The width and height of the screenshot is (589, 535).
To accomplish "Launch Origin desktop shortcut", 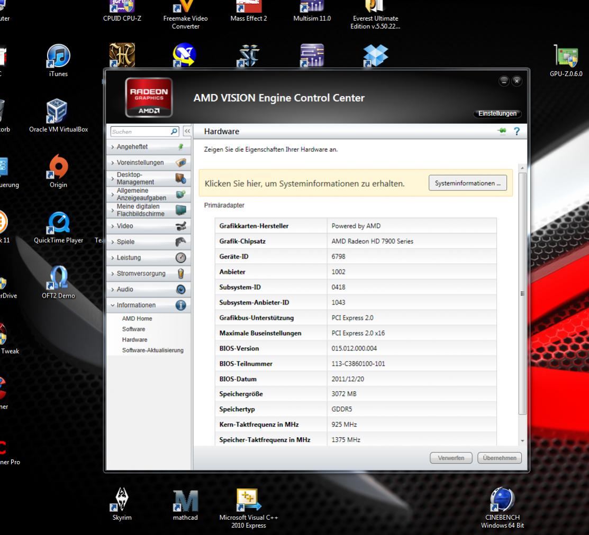I will tap(58, 171).
